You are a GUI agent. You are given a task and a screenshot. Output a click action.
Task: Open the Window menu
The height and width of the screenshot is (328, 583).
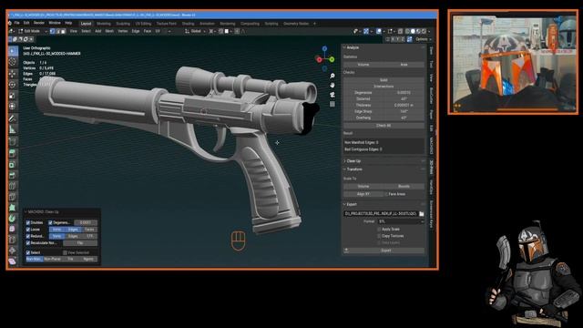coord(55,23)
